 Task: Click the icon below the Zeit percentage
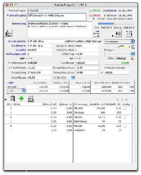[118, 34]
